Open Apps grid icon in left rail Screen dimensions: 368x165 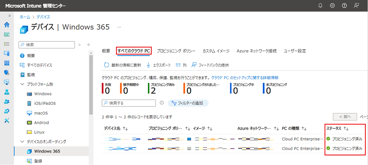(7, 63)
